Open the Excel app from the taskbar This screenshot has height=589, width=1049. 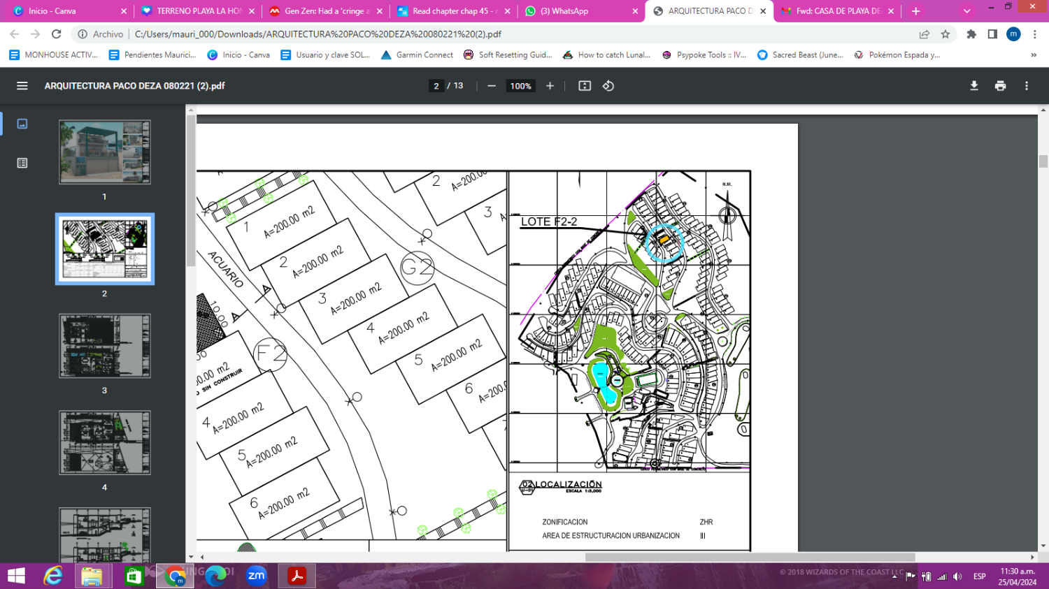click(x=133, y=576)
